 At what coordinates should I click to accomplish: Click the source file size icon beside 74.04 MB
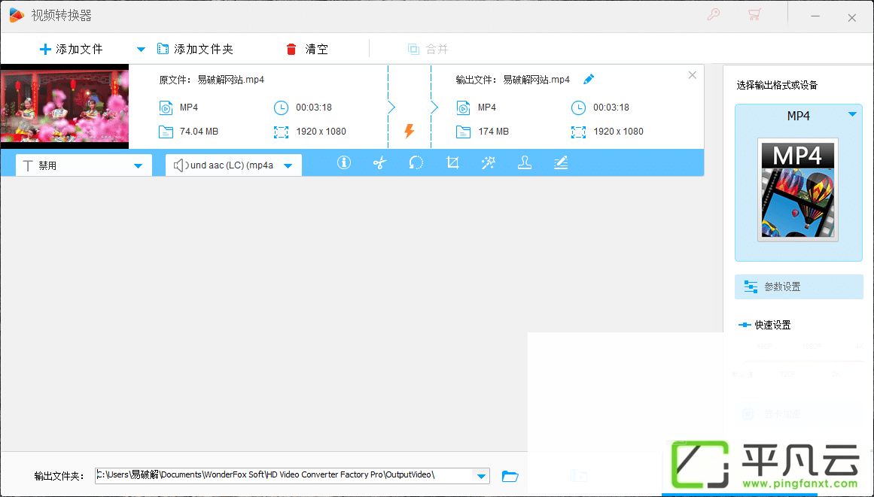click(166, 132)
